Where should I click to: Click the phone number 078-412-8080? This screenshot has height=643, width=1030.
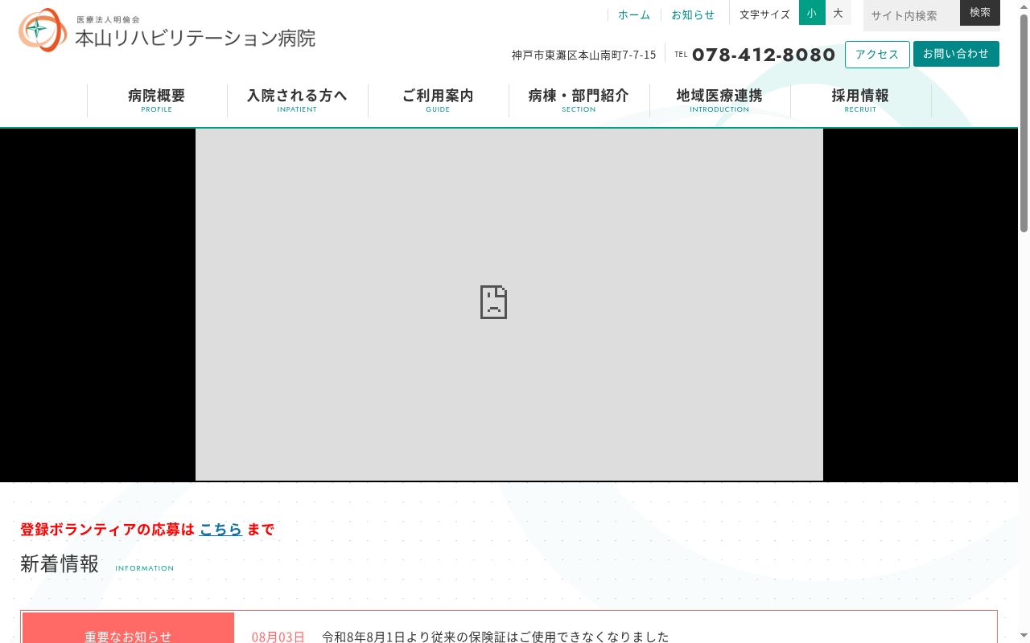(764, 55)
